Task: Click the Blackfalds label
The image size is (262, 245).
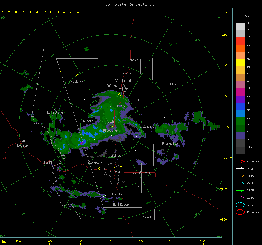Action: pyautogui.click(x=124, y=81)
